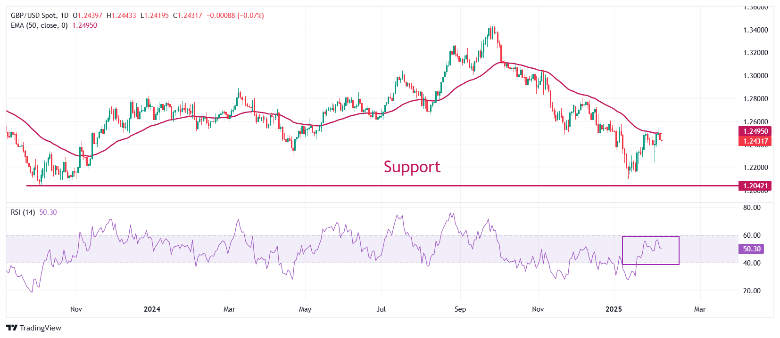Click the TradingView logo
The image size is (780, 338).
click(x=34, y=328)
